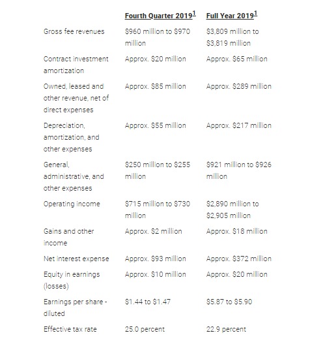Click footnote 1 superscript after Full Year 2019
This screenshot has height=348, width=321.
256,14
